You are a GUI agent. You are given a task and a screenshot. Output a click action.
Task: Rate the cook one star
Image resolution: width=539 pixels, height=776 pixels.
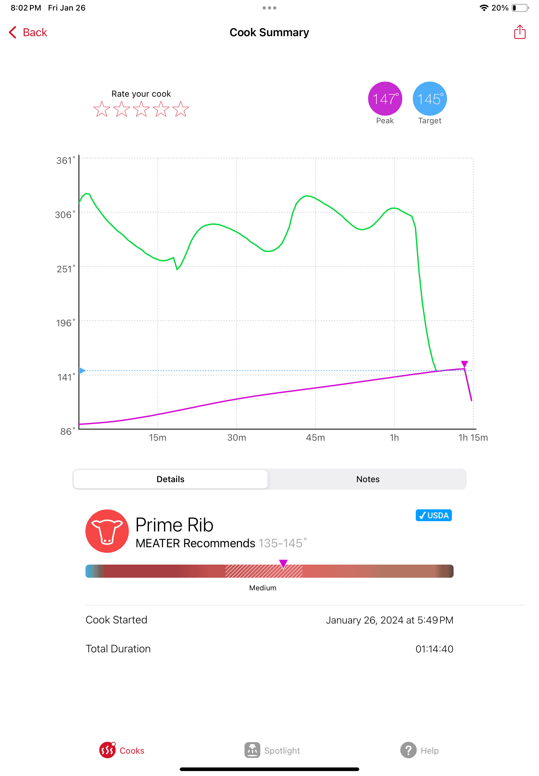[x=102, y=109]
